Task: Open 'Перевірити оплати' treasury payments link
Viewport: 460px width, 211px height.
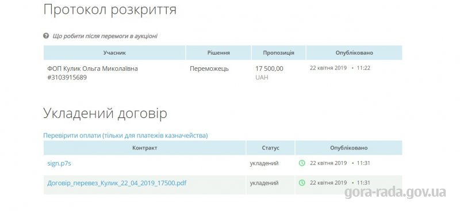Action: click(x=125, y=135)
